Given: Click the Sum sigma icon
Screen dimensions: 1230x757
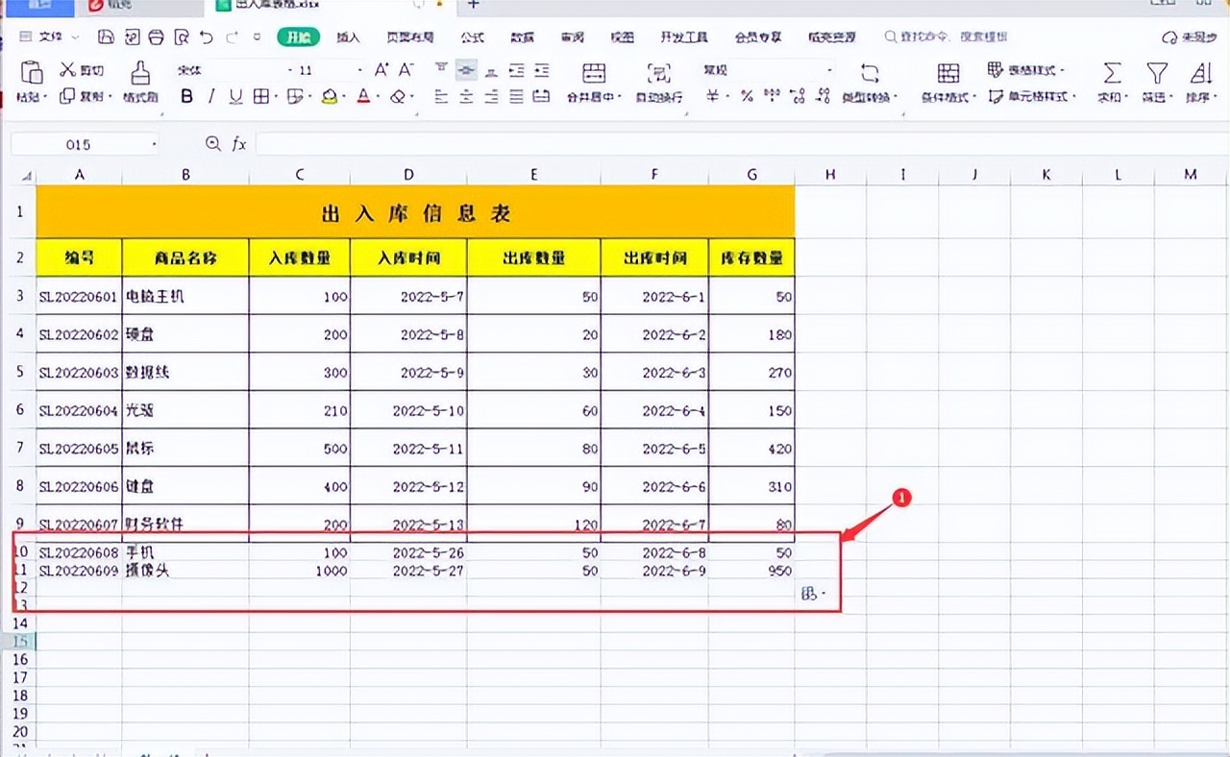Looking at the screenshot, I should pyautogui.click(x=1112, y=73).
